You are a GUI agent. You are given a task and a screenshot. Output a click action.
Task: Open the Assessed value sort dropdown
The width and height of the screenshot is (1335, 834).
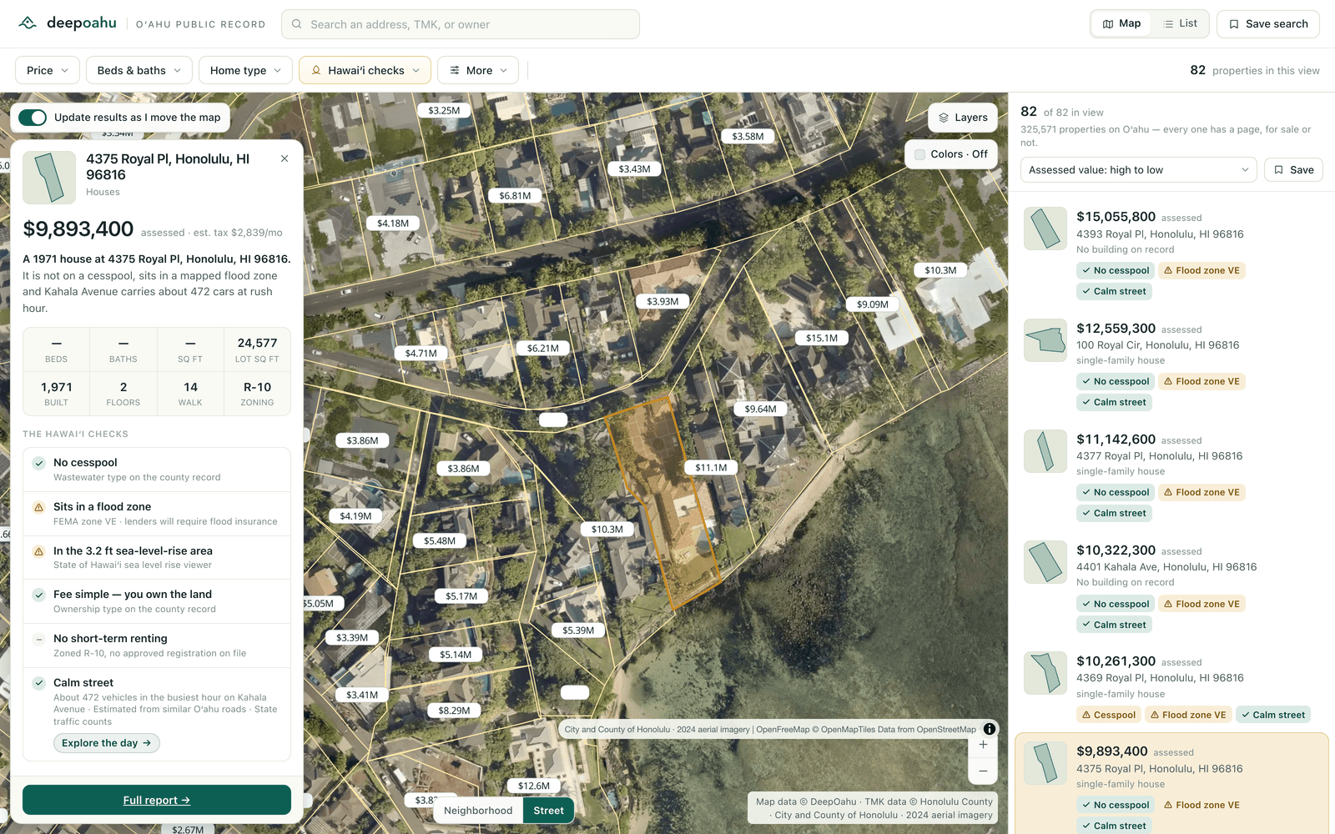click(1139, 170)
